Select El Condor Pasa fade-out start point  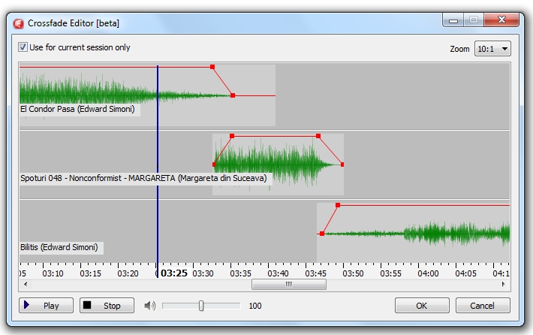click(x=212, y=67)
